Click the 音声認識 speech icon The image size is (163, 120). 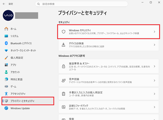(x=63, y=80)
